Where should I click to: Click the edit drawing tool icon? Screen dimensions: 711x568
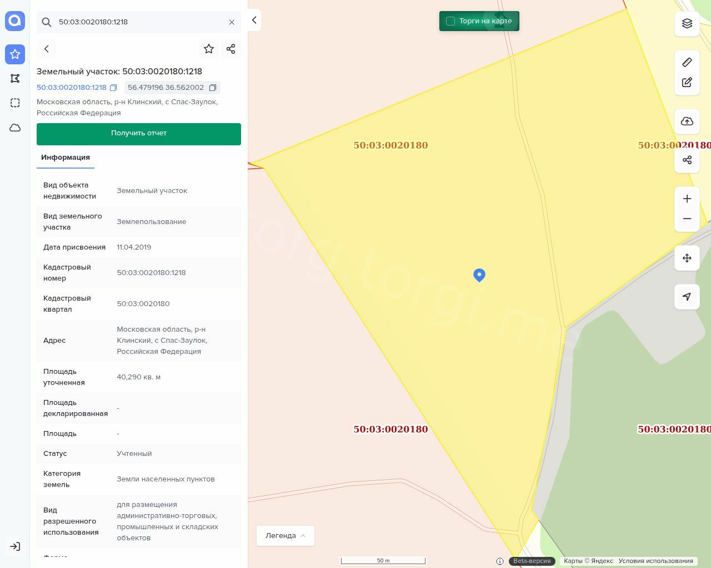(x=687, y=83)
